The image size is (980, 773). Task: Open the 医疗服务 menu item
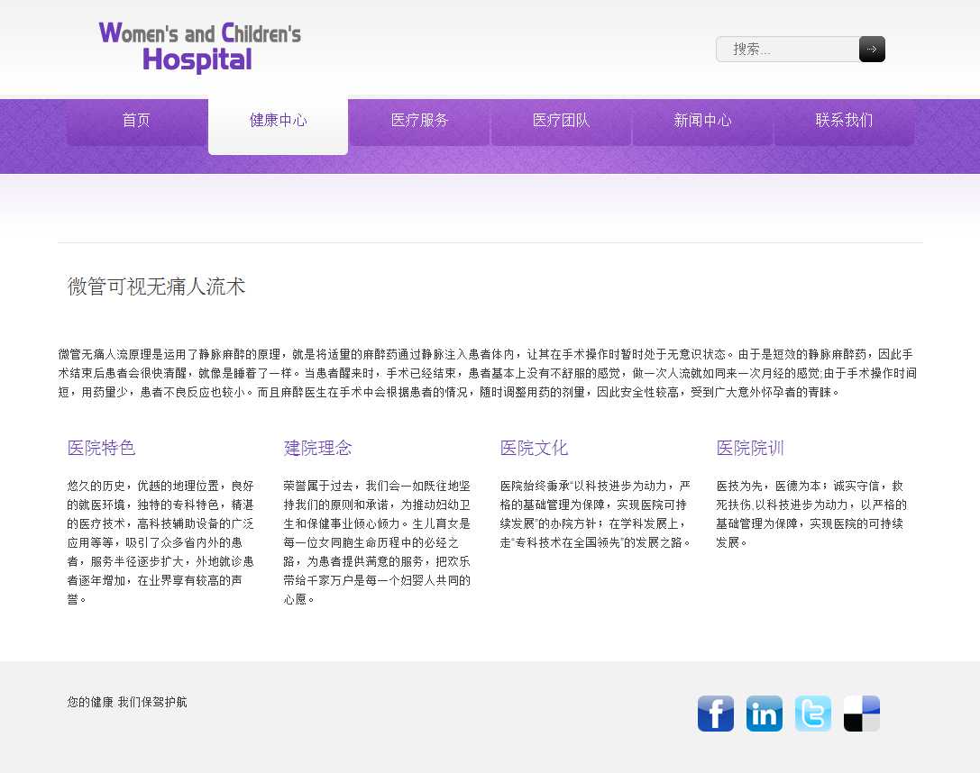point(419,121)
